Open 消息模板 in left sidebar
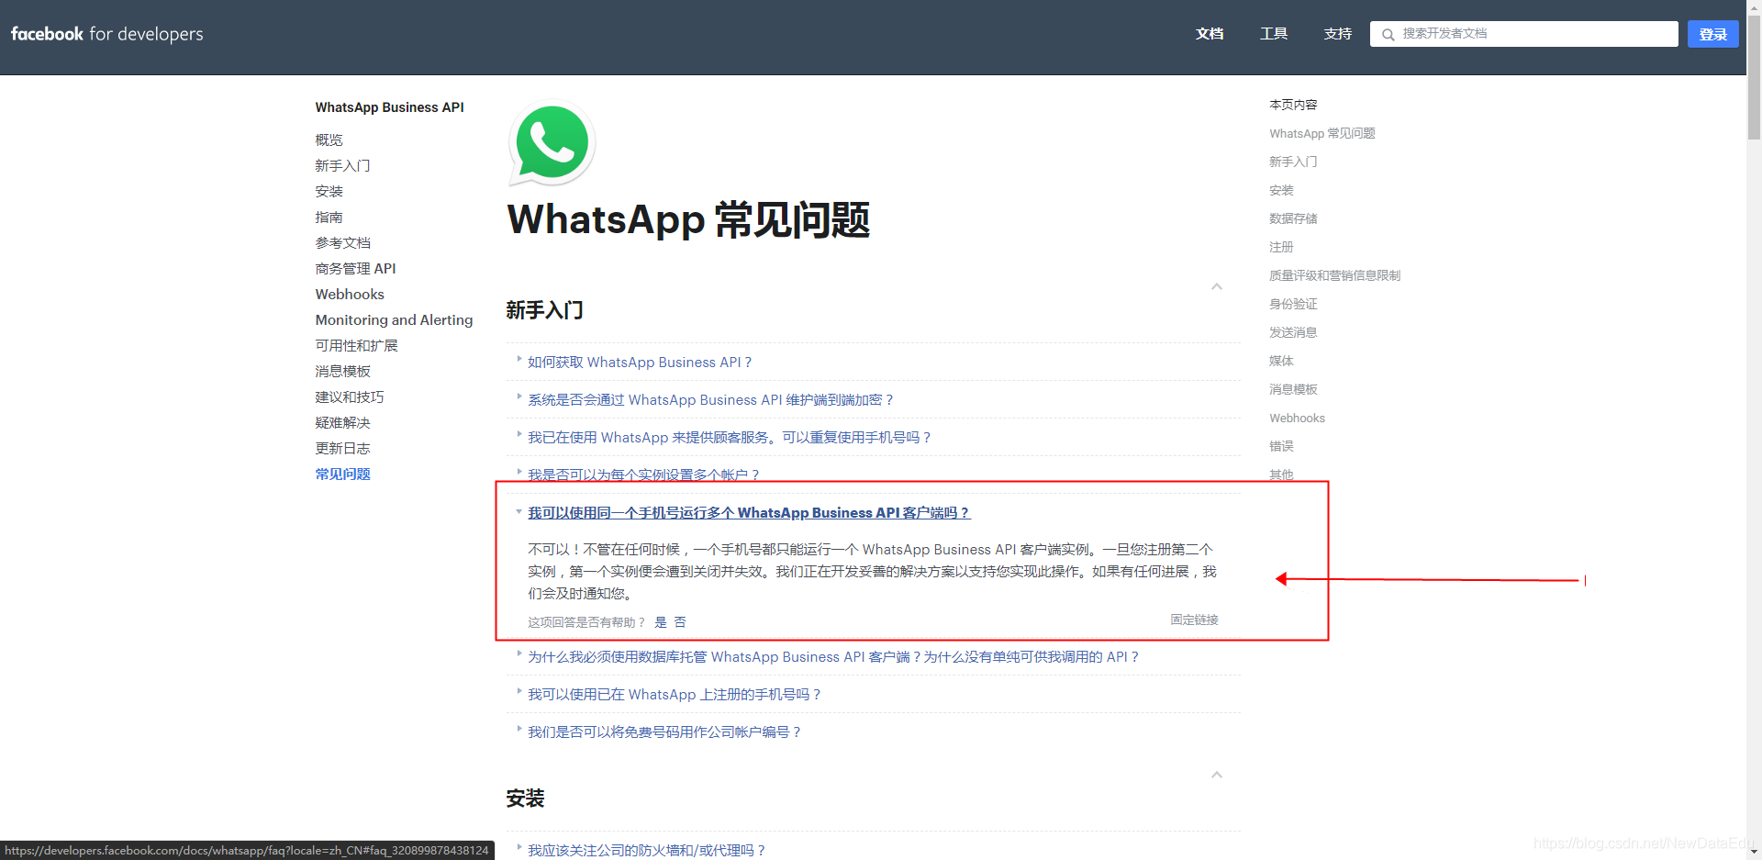Viewport: 1762px width, 860px height. point(342,372)
